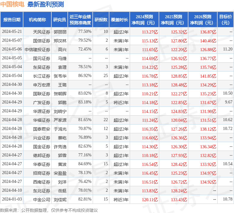Click the 数据来源 footer note
This screenshot has height=213, width=234.
tap(49, 210)
